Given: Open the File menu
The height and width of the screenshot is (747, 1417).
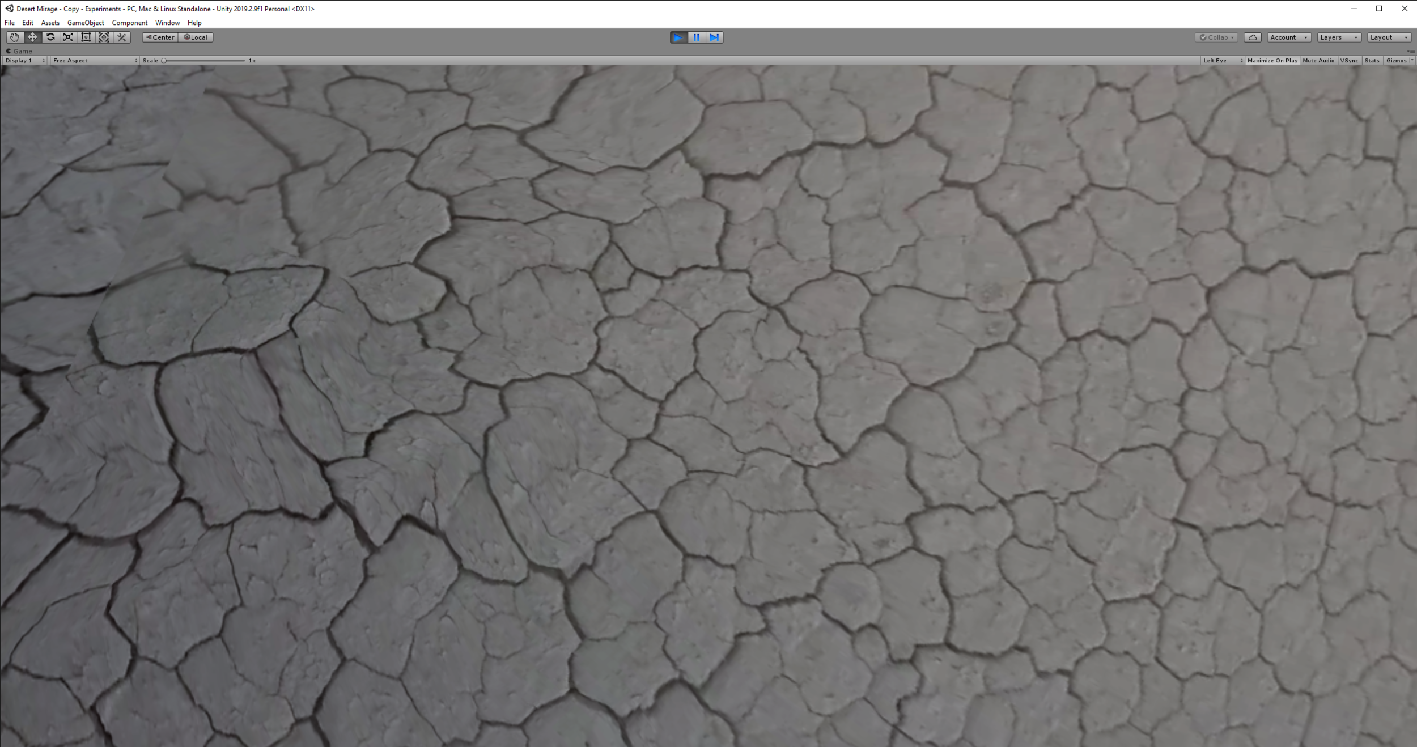Looking at the screenshot, I should (10, 23).
